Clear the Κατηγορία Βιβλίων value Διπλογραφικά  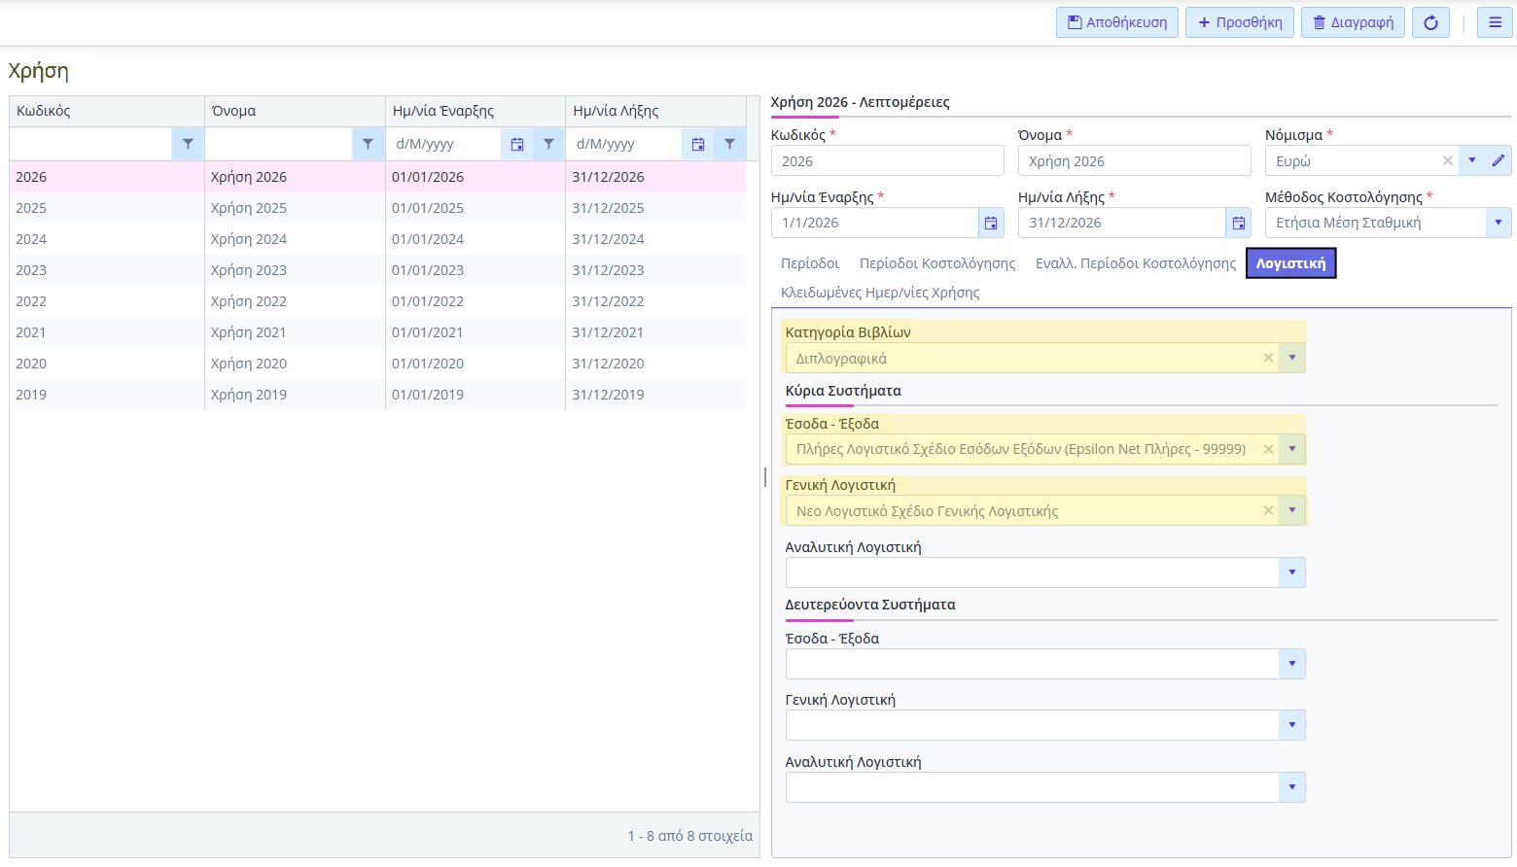tap(1268, 358)
